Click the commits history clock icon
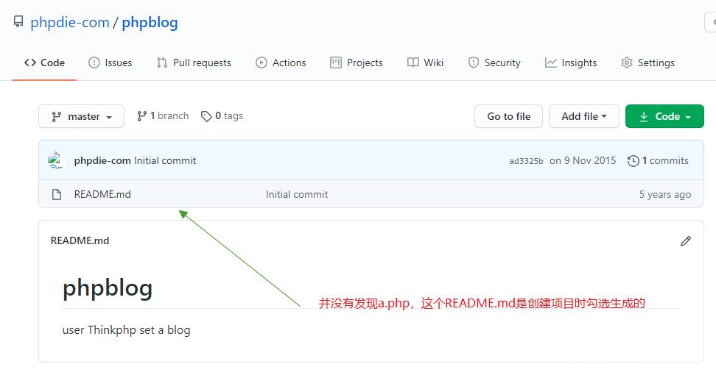716x375 pixels. coord(633,161)
